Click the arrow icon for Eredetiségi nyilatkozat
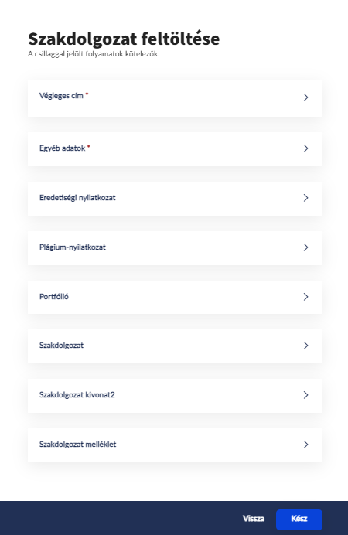This screenshot has width=348, height=535. 305,198
